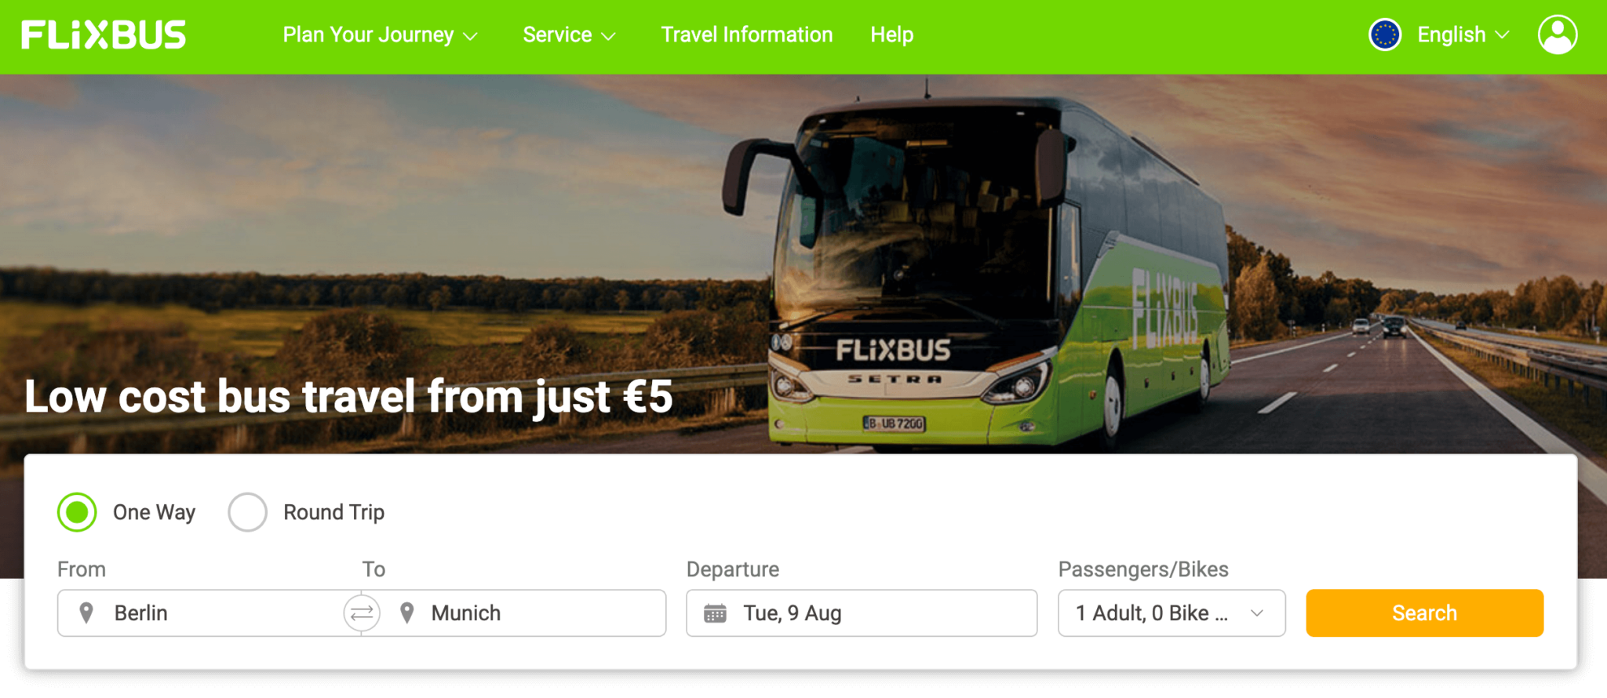Click the Munich destination input field
The width and height of the screenshot is (1607, 698).
pyautogui.click(x=523, y=613)
